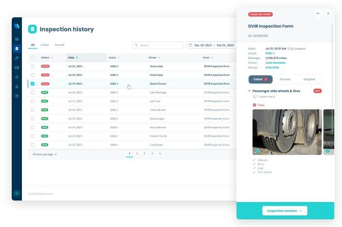Click the wrench maintenance sidebar icon

point(17,58)
